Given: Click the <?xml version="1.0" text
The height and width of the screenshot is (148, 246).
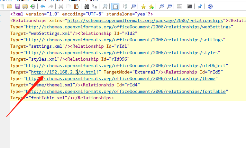Looking at the screenshot, I should (x=35, y=14).
